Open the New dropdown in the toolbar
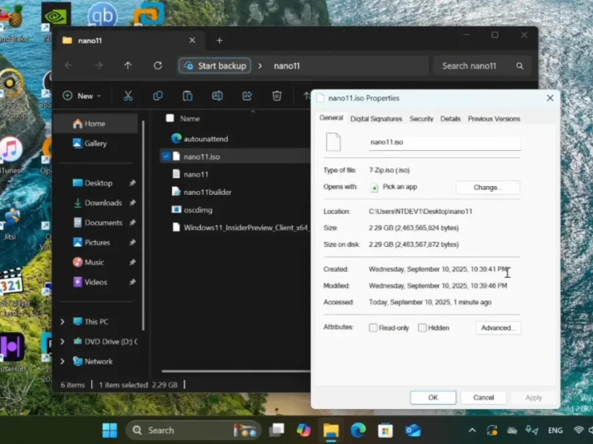This screenshot has width=593, height=444. point(82,96)
